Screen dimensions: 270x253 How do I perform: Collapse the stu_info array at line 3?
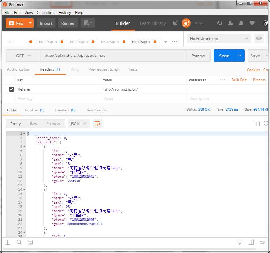24,142
